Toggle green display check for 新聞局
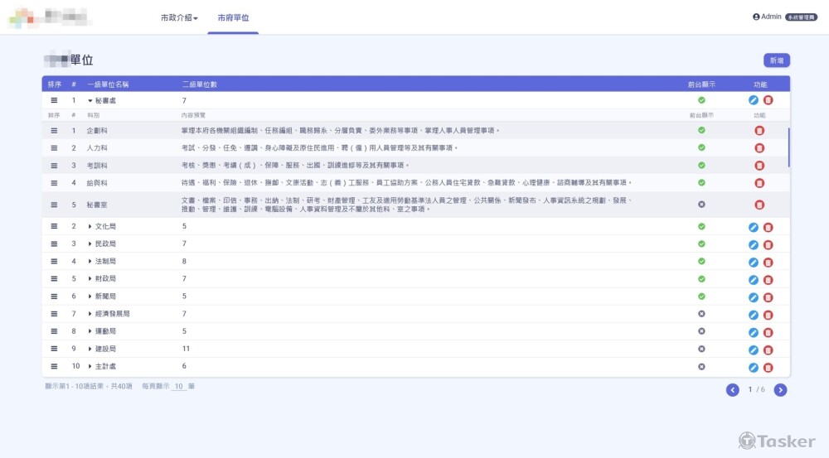829x458 pixels. click(701, 296)
